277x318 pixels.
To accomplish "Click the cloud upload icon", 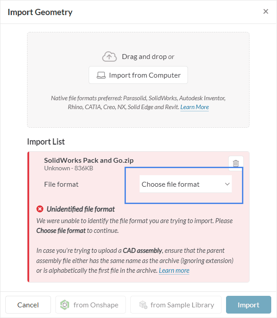I will pyautogui.click(x=109, y=57).
